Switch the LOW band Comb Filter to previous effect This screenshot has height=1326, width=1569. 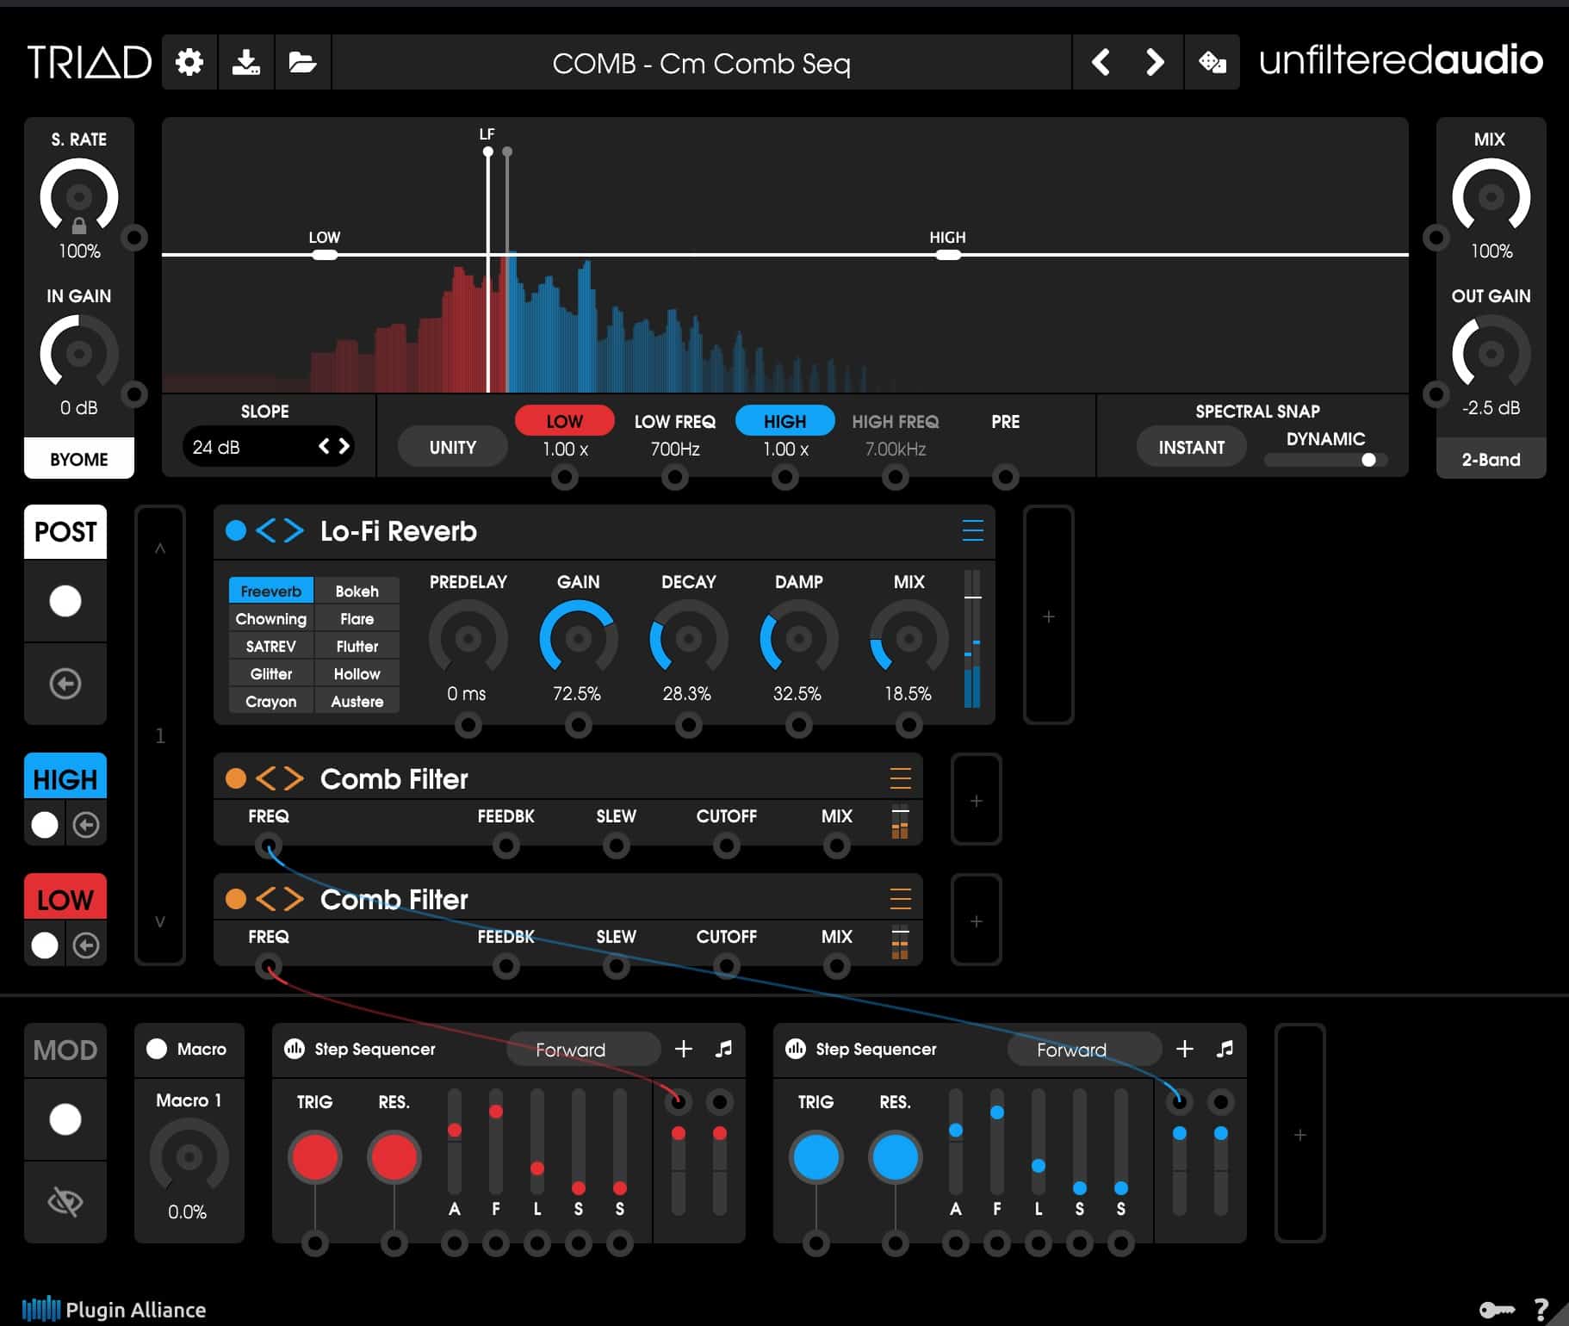click(x=266, y=899)
